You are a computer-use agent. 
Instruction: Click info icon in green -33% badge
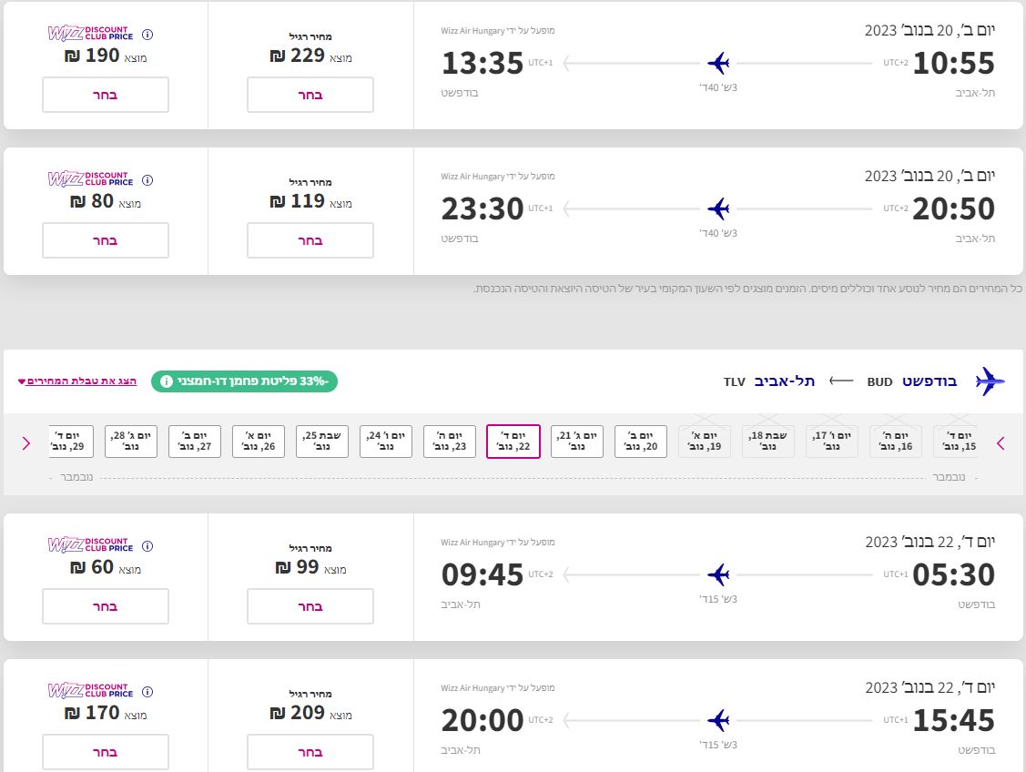pyautogui.click(x=167, y=381)
